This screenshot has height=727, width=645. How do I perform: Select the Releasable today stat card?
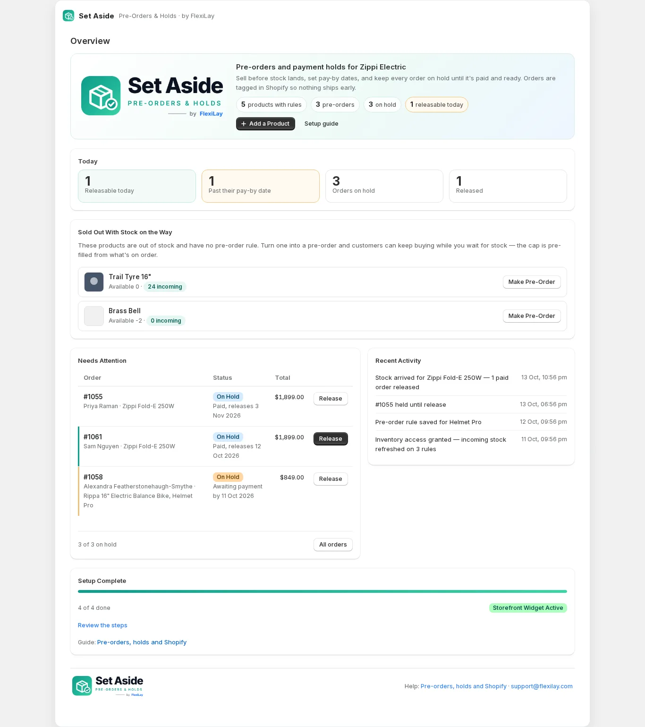[137, 186]
